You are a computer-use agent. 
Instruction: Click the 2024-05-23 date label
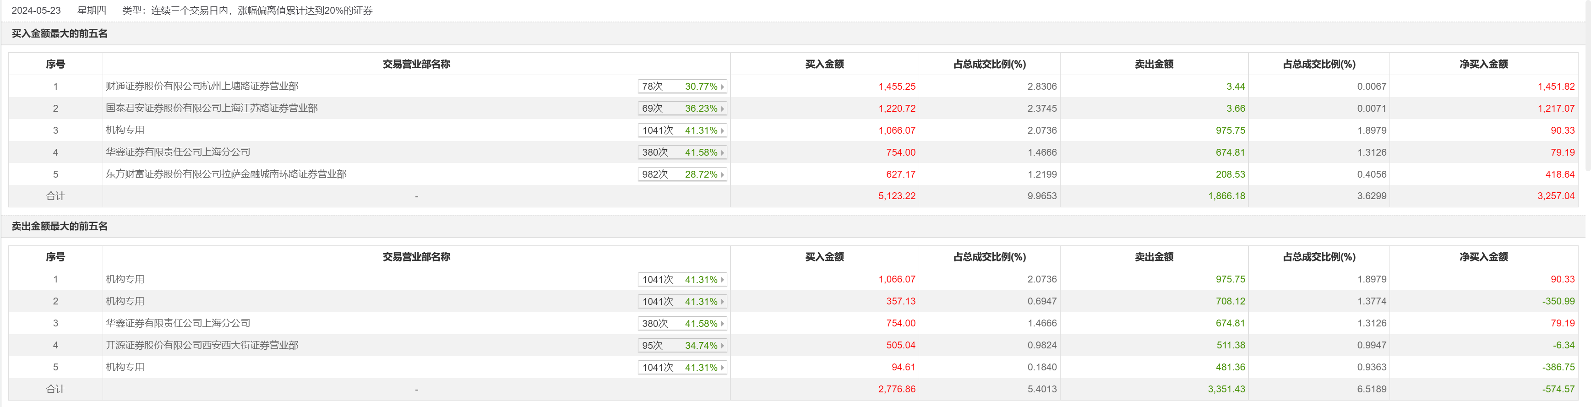tap(36, 11)
